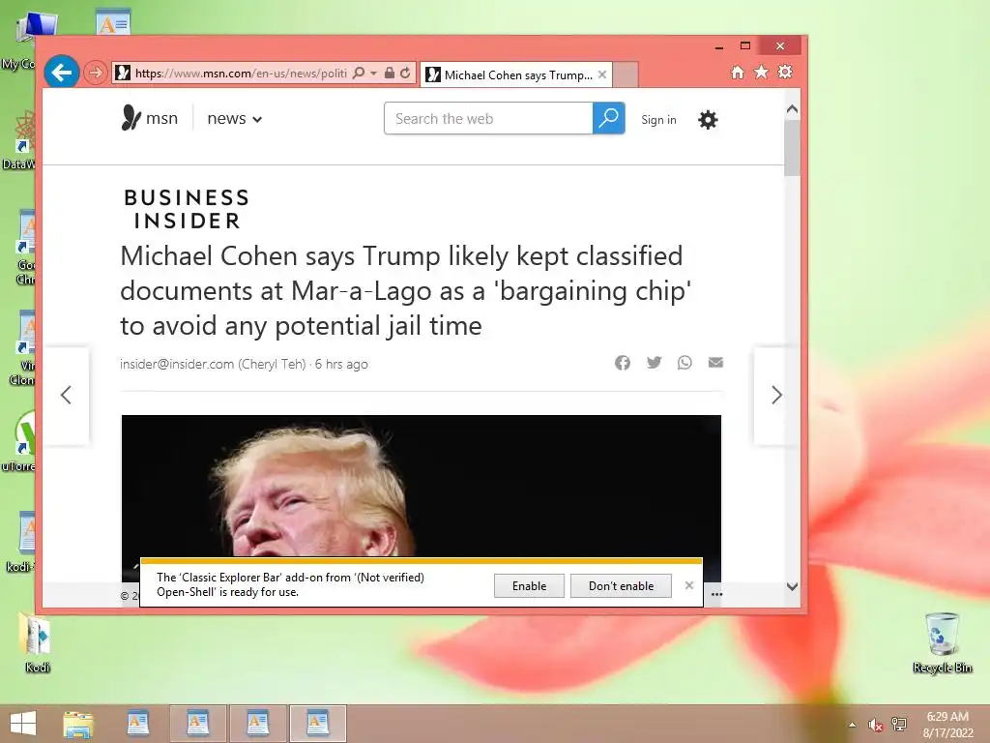990x743 pixels.
Task: Close the Michael Cohen says Trump tab
Action: (x=602, y=74)
